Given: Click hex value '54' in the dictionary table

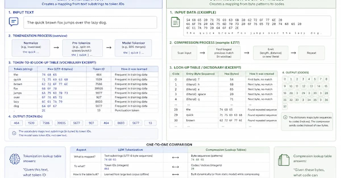Looking at the screenshot, I should 232,80.
